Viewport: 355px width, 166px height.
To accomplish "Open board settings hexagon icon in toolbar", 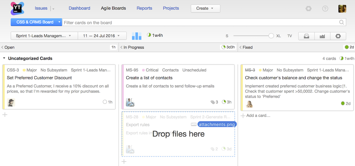I will (338, 36).
